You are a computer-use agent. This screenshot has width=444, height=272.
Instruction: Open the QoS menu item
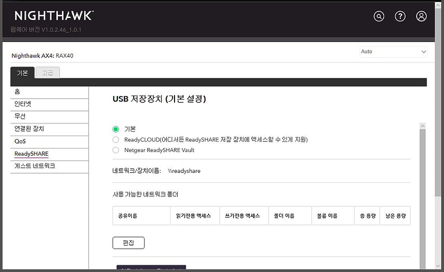tap(49, 141)
